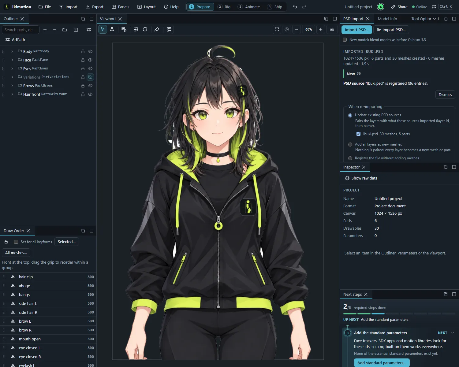Click the lock icon in Draw Order panel

coord(6,242)
